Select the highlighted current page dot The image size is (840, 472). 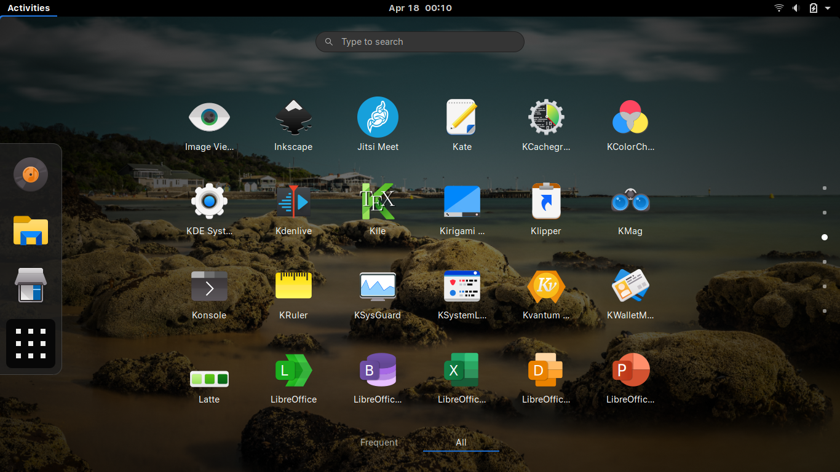coord(825,237)
